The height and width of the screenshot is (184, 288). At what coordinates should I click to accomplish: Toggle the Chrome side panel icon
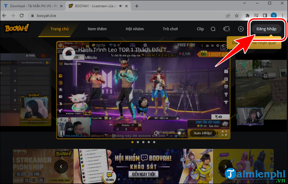click(x=265, y=16)
